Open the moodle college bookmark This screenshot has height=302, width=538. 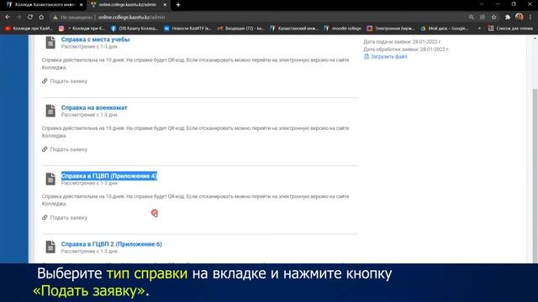(342, 29)
